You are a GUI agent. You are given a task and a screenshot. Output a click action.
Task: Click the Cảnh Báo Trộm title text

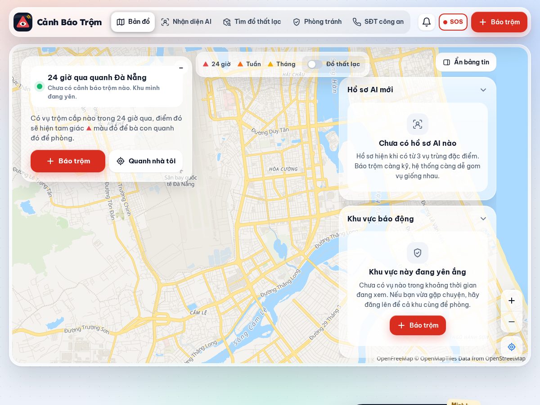tap(69, 22)
